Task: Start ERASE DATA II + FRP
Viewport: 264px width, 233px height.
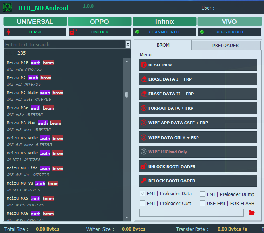Action: coord(198,94)
